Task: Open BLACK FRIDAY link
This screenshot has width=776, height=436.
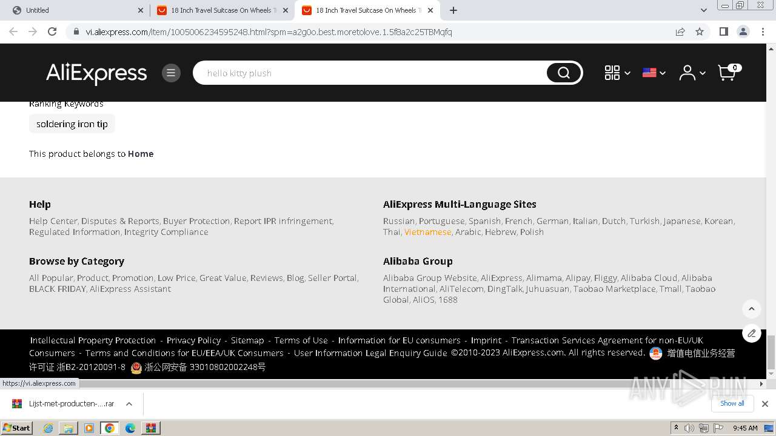Action: tap(58, 289)
